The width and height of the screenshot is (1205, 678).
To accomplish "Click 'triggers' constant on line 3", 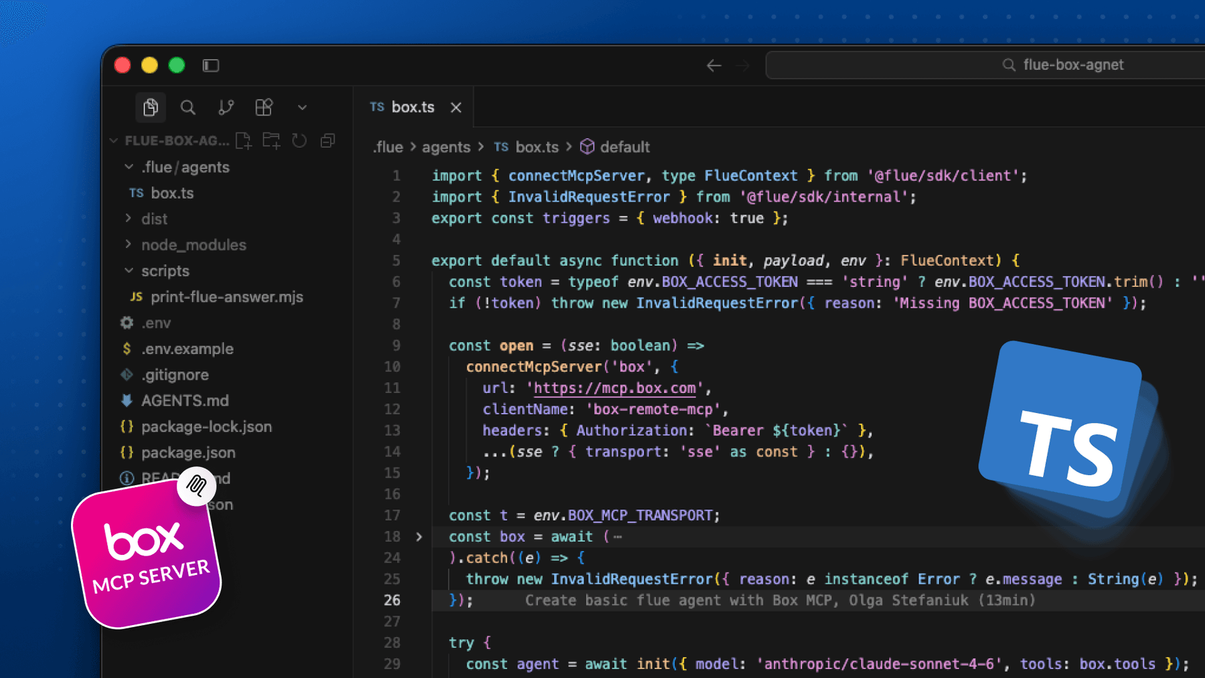I will click(x=576, y=218).
